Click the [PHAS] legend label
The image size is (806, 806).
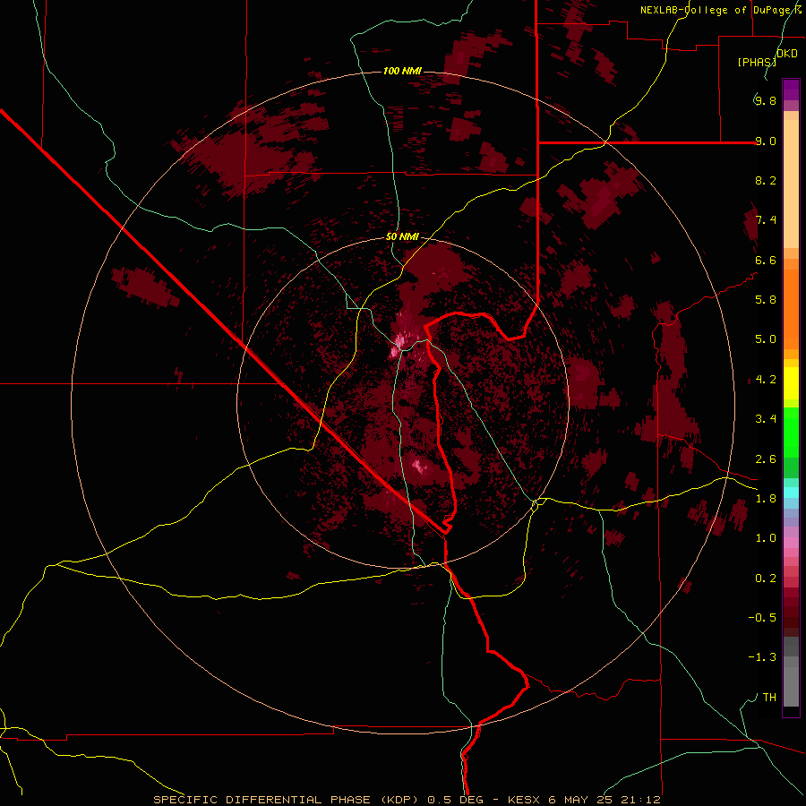point(757,62)
